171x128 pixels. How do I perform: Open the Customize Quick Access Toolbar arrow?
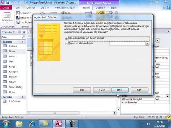26,2
